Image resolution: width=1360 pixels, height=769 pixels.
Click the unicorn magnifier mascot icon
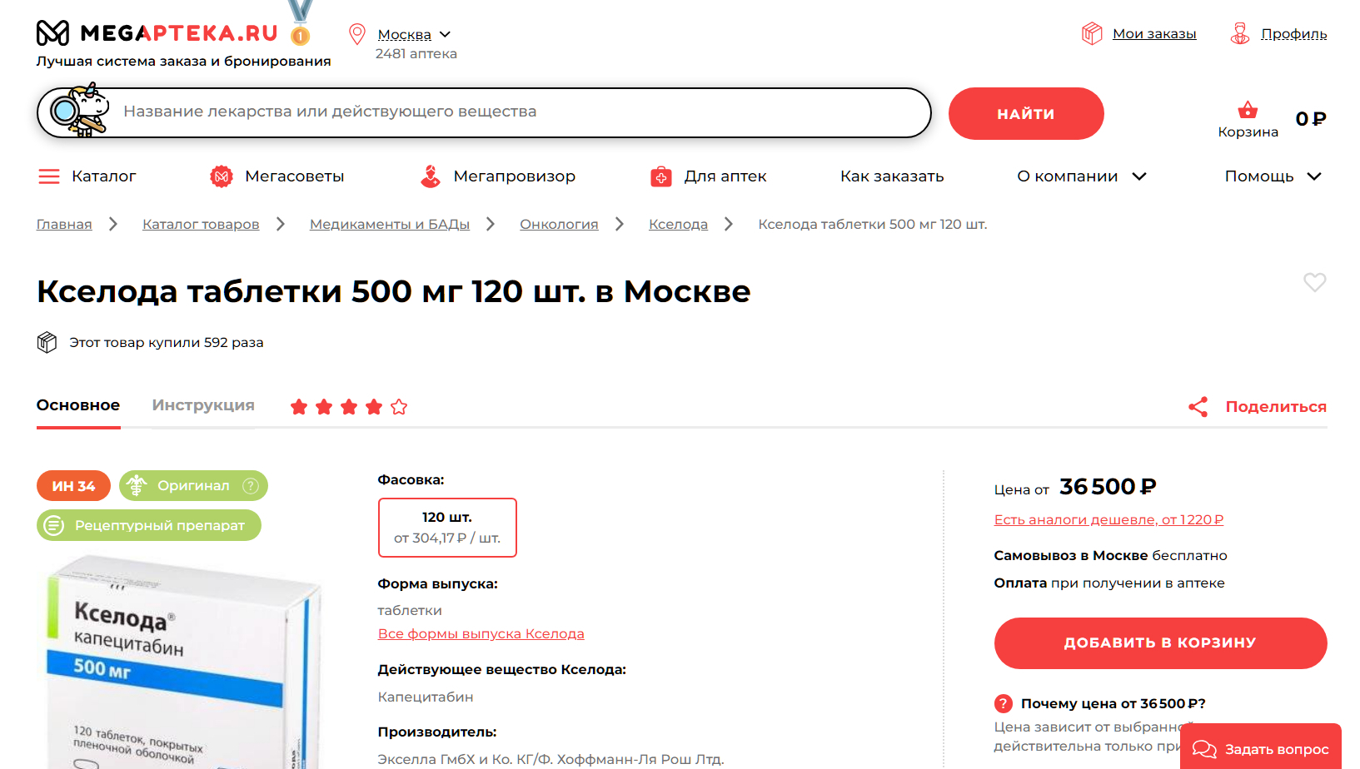coord(80,110)
